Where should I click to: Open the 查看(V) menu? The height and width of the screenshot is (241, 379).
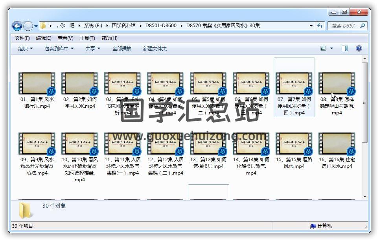pos(66,38)
